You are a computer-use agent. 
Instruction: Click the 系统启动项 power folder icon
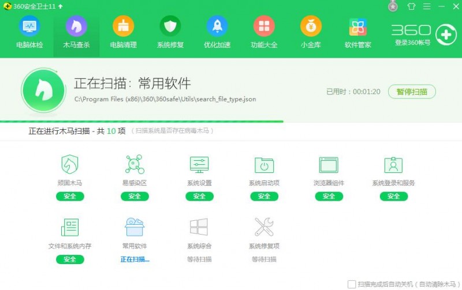point(264,165)
